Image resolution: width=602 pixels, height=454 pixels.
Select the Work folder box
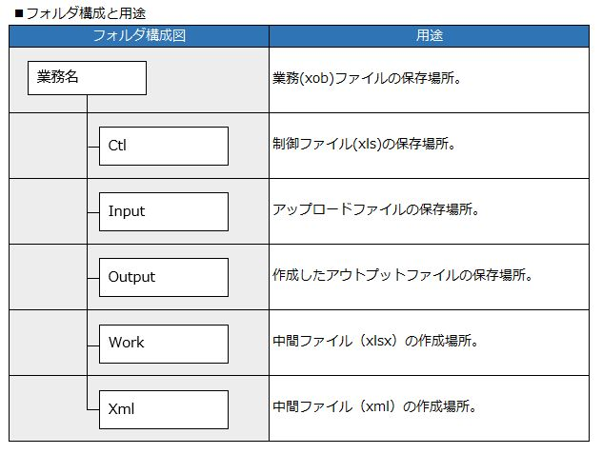click(164, 344)
